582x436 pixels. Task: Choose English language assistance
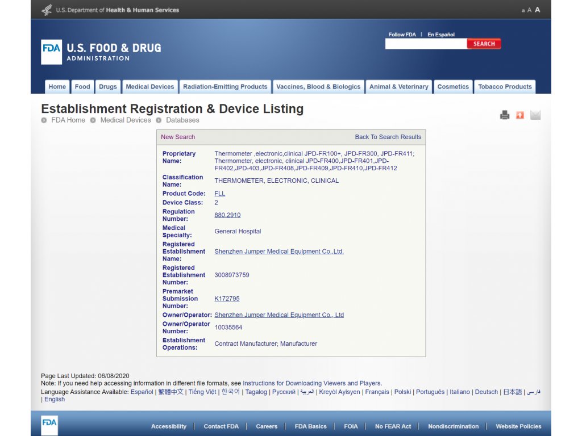55,399
